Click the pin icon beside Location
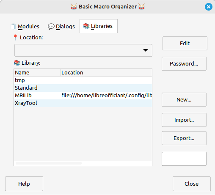215x195 pixels. point(15,38)
